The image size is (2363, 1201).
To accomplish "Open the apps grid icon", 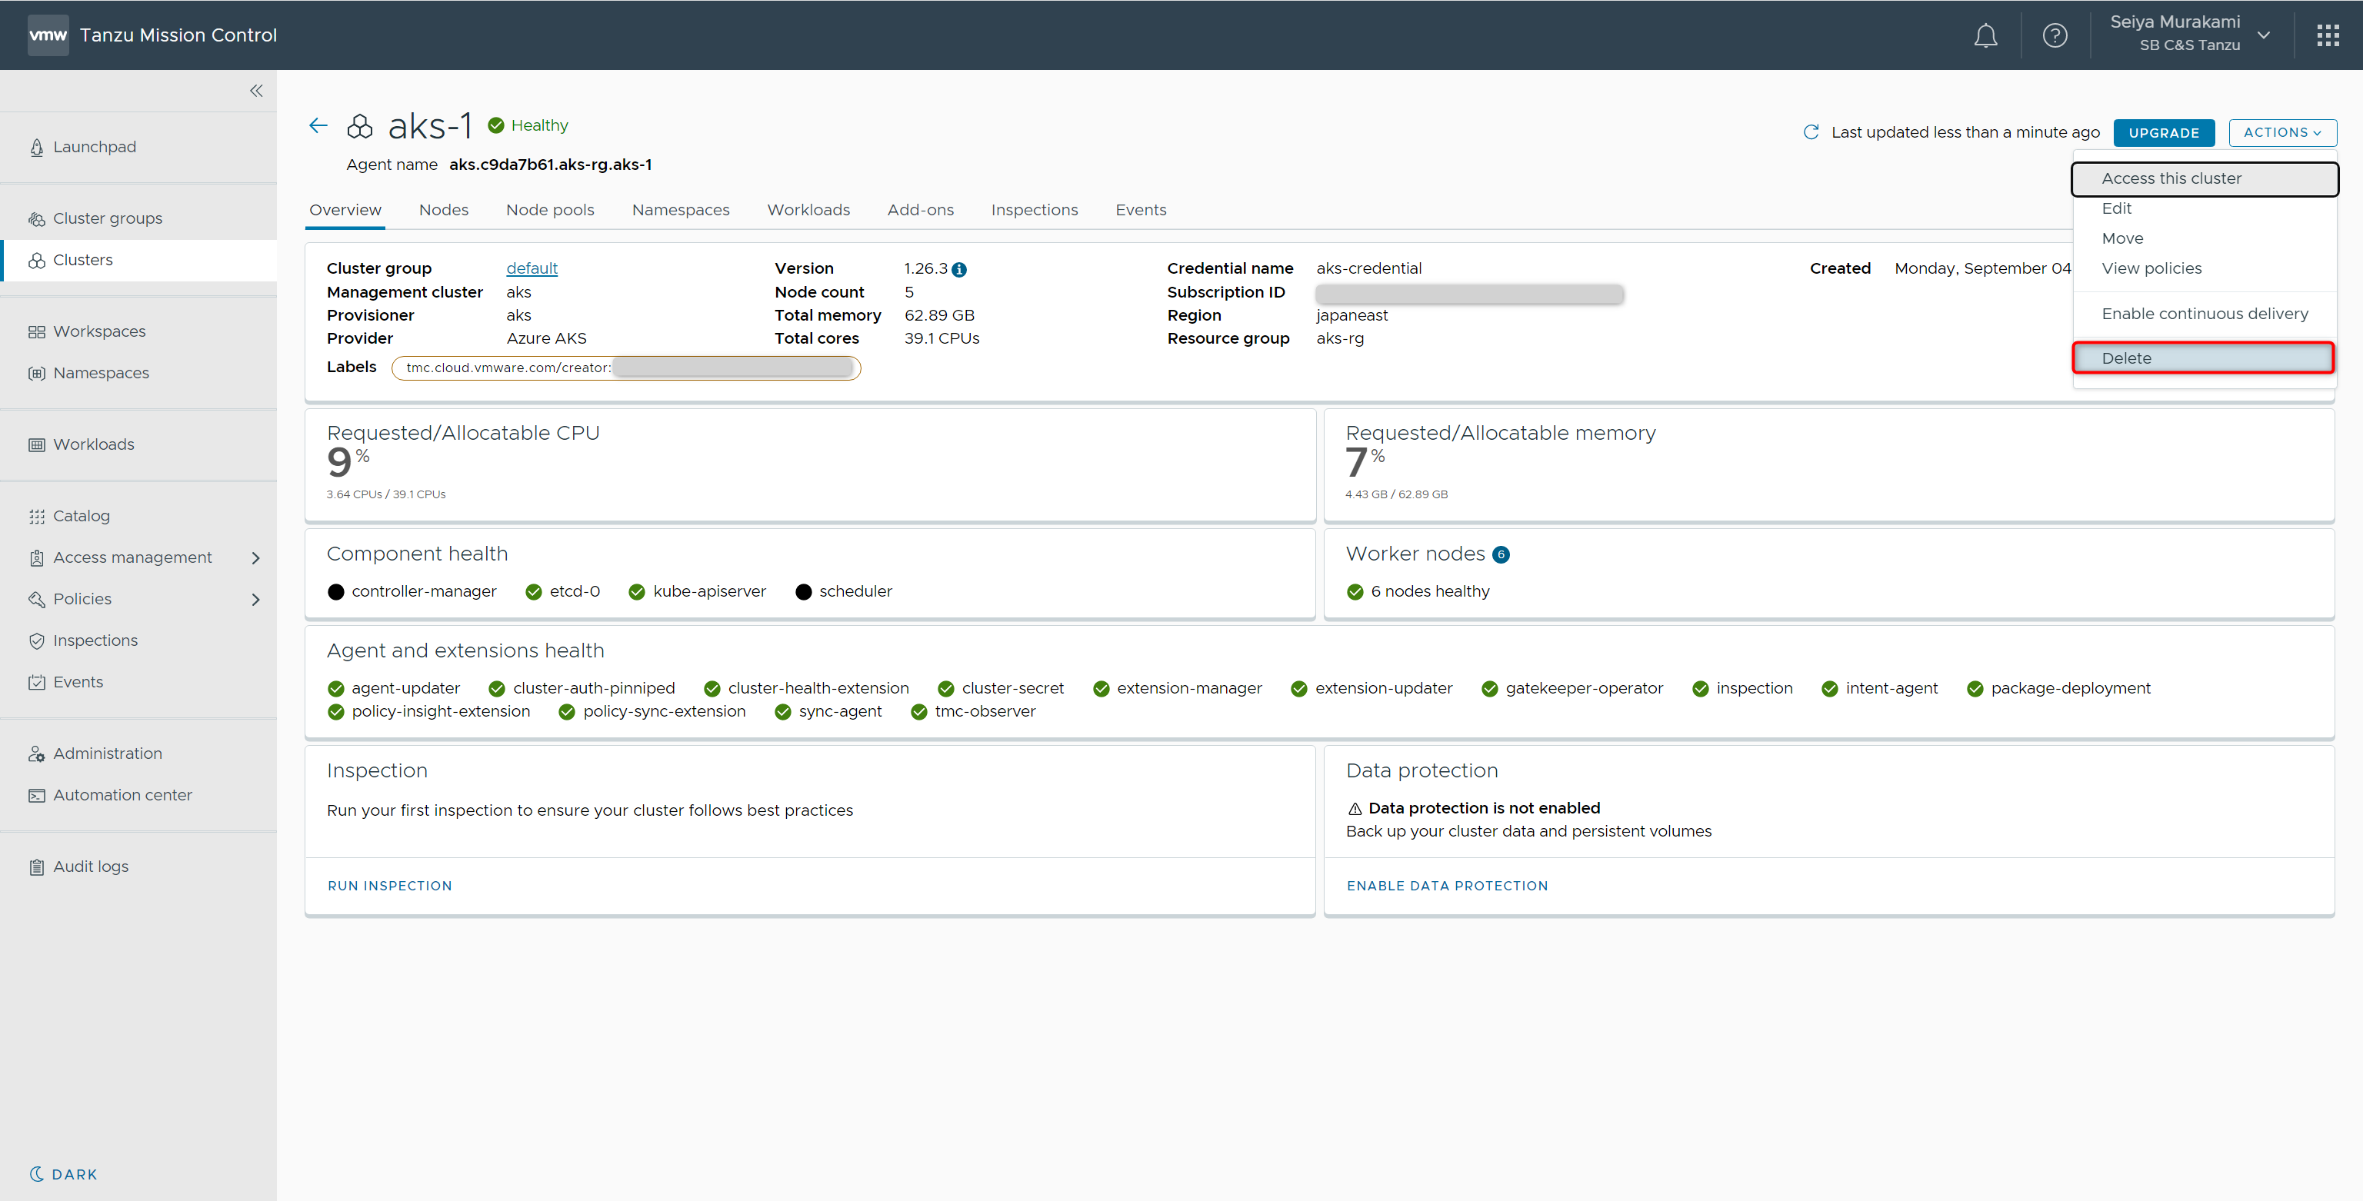I will coord(2327,36).
